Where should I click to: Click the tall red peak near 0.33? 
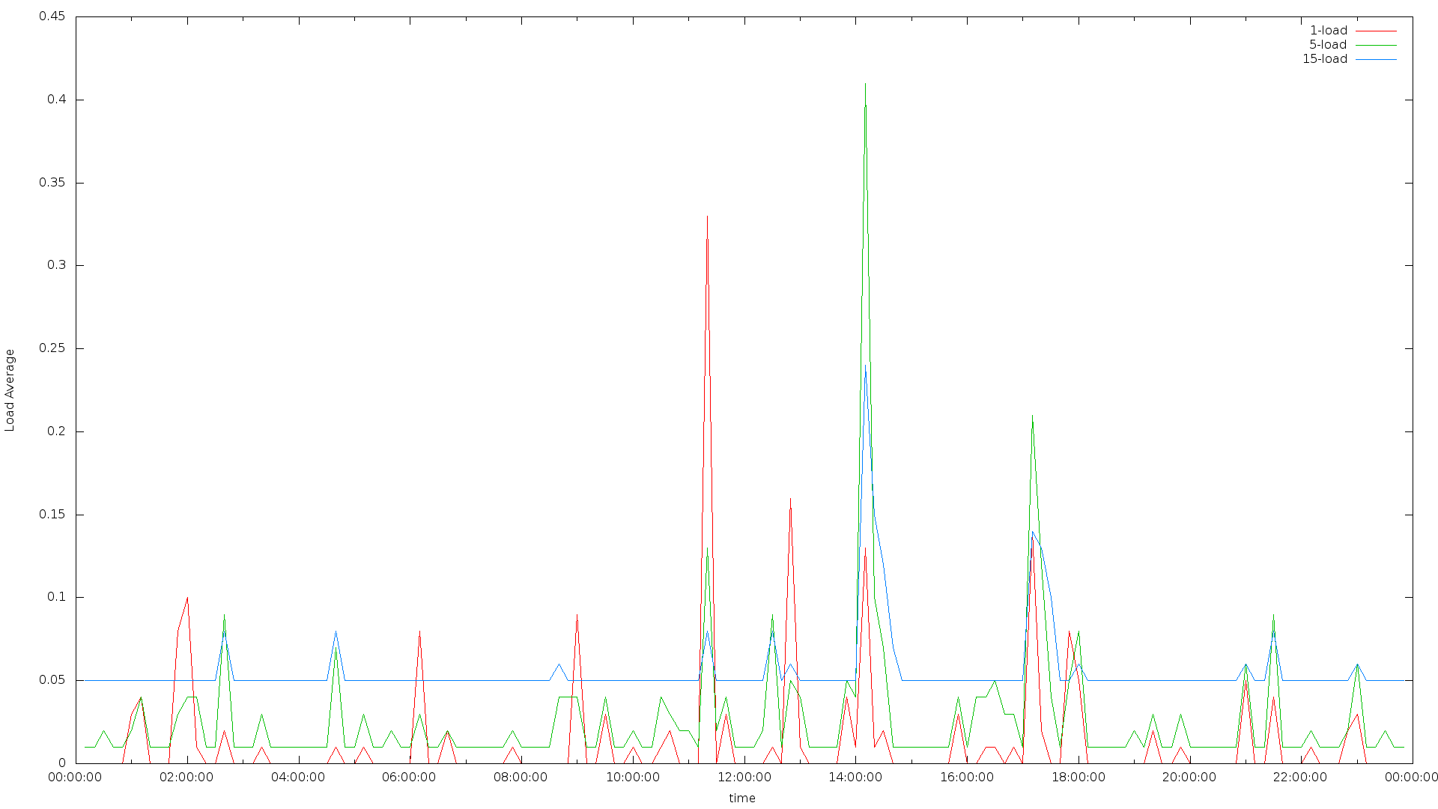pyautogui.click(x=707, y=217)
